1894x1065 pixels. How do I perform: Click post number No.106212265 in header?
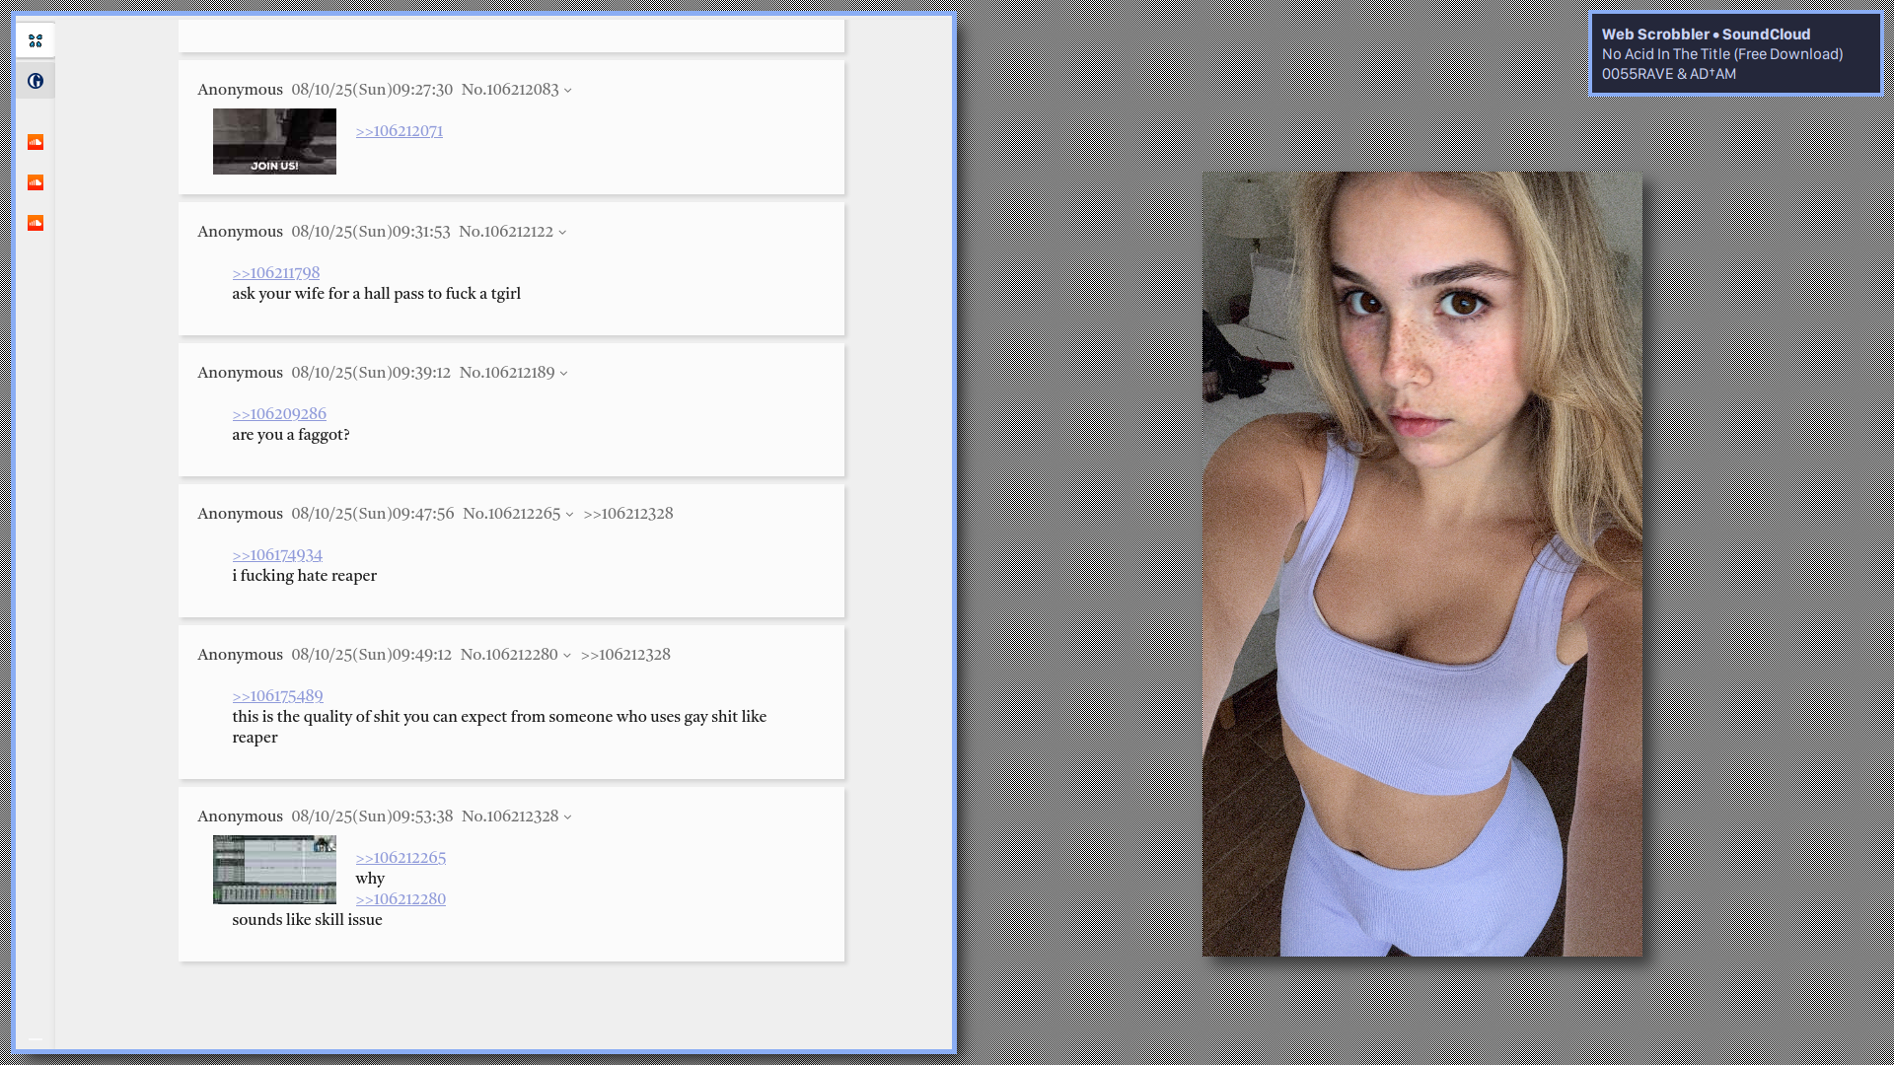[x=511, y=513]
